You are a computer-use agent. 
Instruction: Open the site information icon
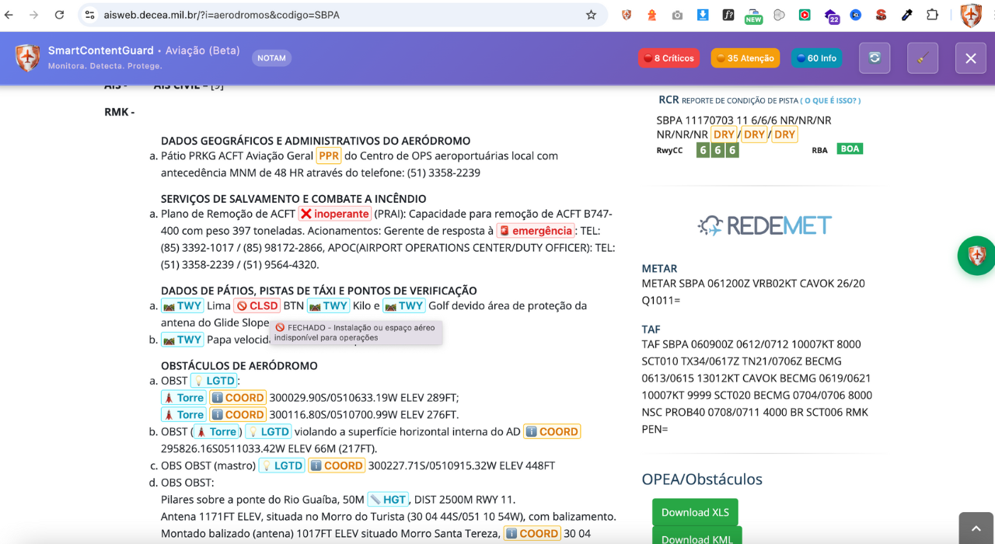pyautogui.click(x=89, y=15)
